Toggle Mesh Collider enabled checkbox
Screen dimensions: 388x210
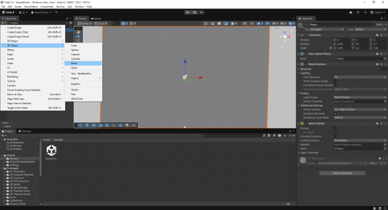tap(306, 123)
